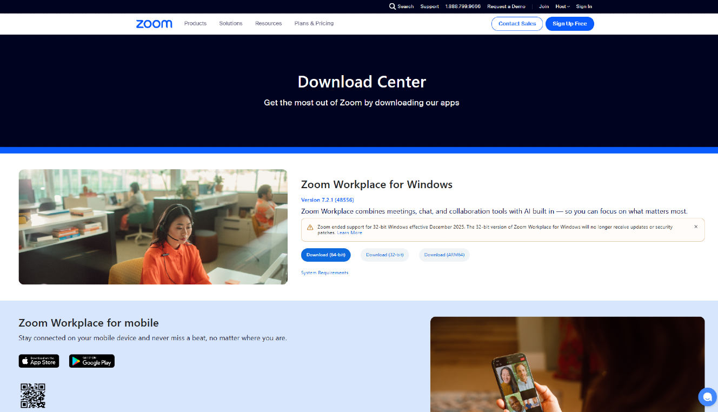Click the Download (ARM64) button
This screenshot has height=412, width=718.
[x=444, y=255]
